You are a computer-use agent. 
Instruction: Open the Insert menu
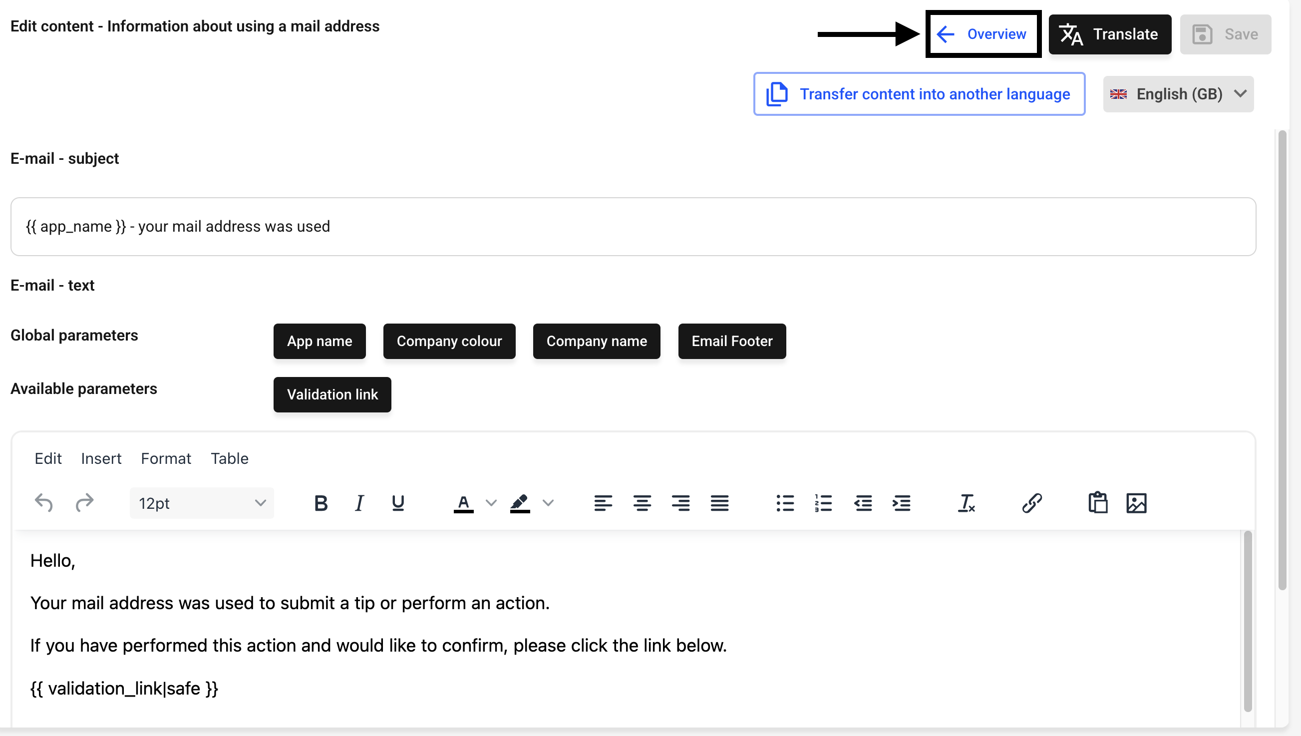click(x=101, y=458)
